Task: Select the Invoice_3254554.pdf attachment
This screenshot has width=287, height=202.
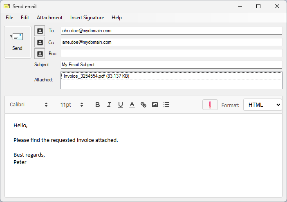Action: click(96, 76)
